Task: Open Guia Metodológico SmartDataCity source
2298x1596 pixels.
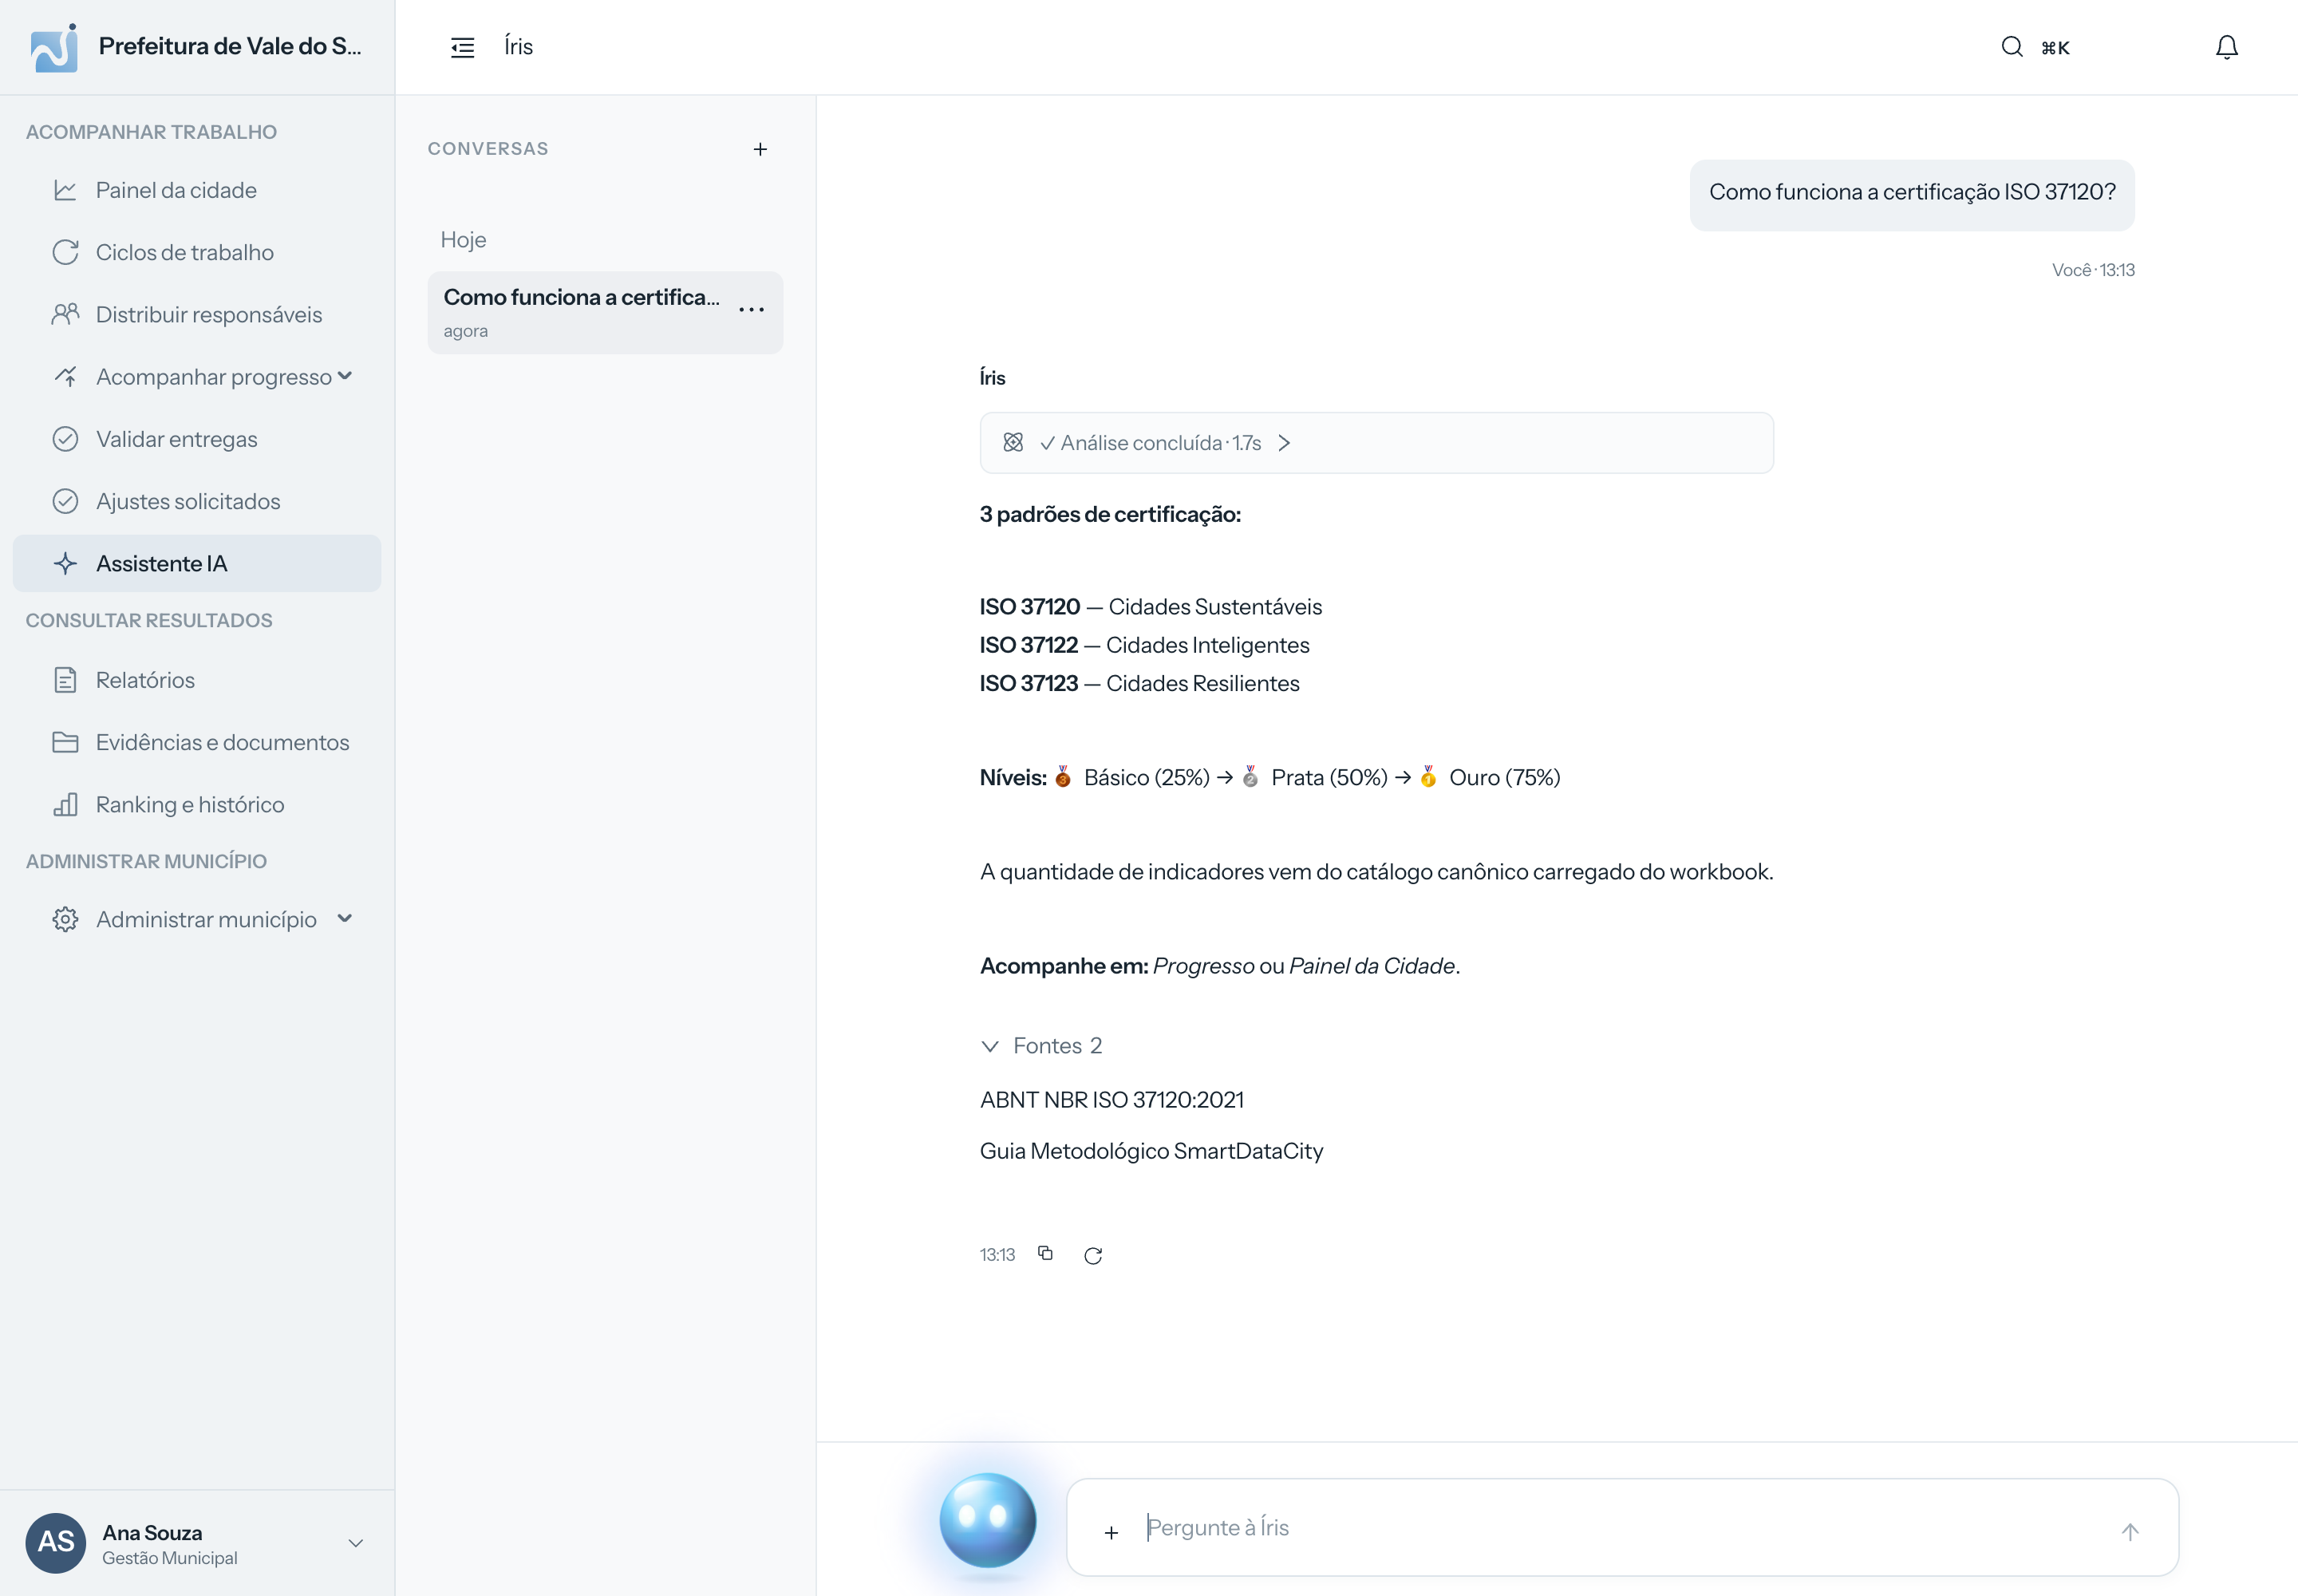Action: pos(1151,1150)
